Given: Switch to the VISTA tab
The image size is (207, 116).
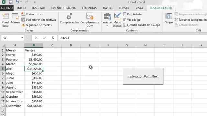Looking at the screenshot, I should 139,8.
